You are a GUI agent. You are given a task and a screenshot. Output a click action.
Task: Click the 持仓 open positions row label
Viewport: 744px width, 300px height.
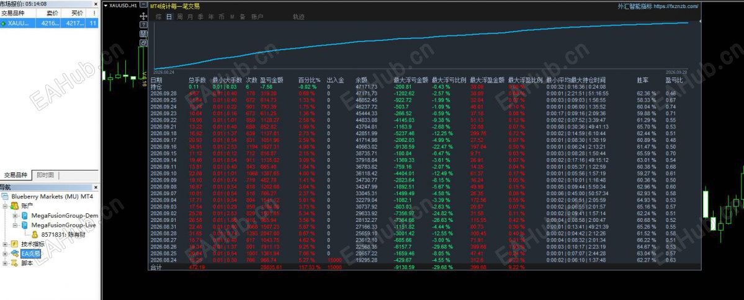pyautogui.click(x=156, y=87)
